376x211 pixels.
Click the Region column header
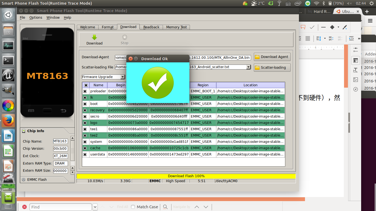[x=203, y=85]
